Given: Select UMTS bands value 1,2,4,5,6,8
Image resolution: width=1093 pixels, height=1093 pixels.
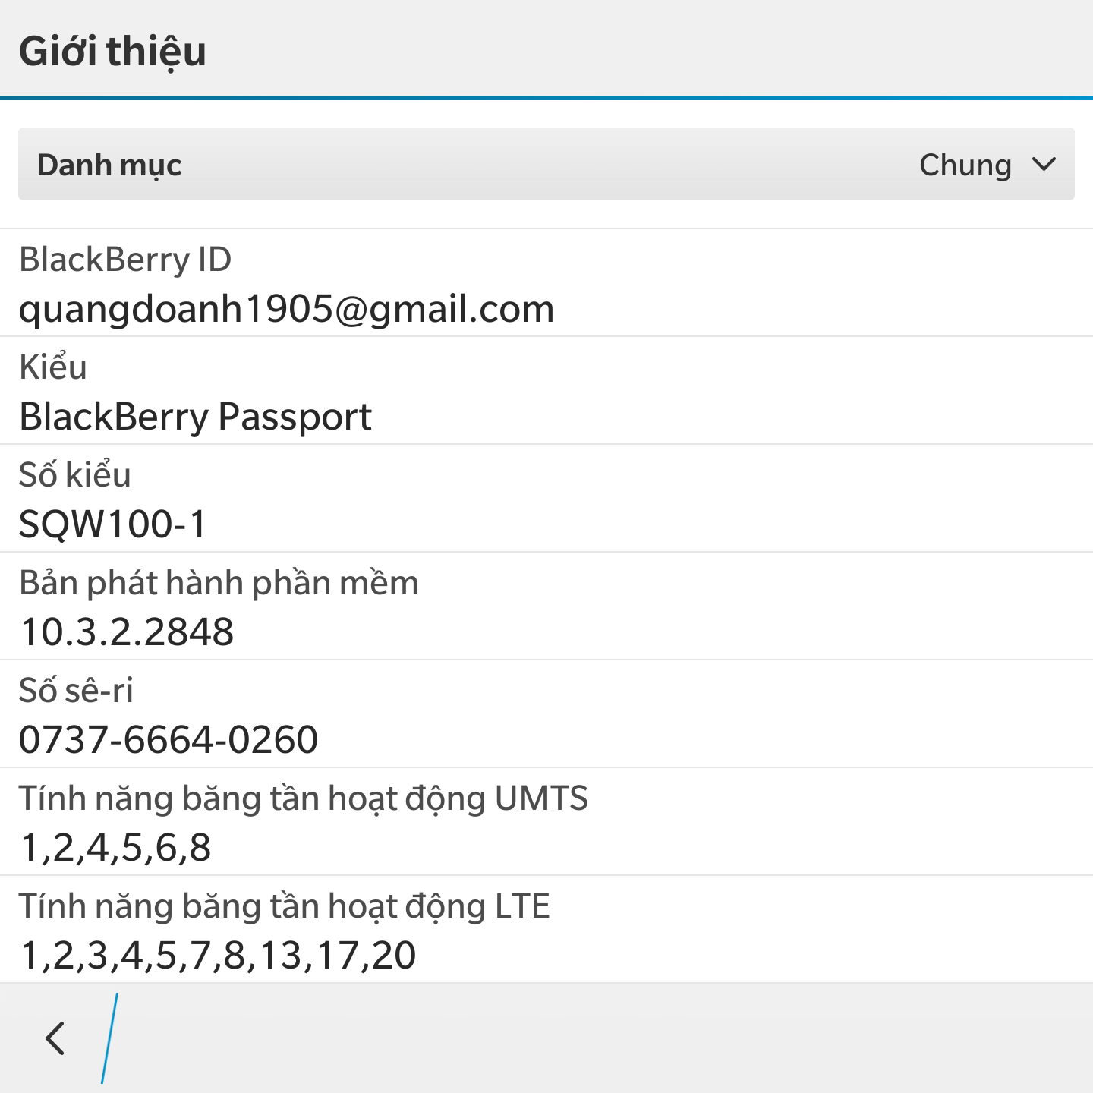Looking at the screenshot, I should (x=115, y=848).
